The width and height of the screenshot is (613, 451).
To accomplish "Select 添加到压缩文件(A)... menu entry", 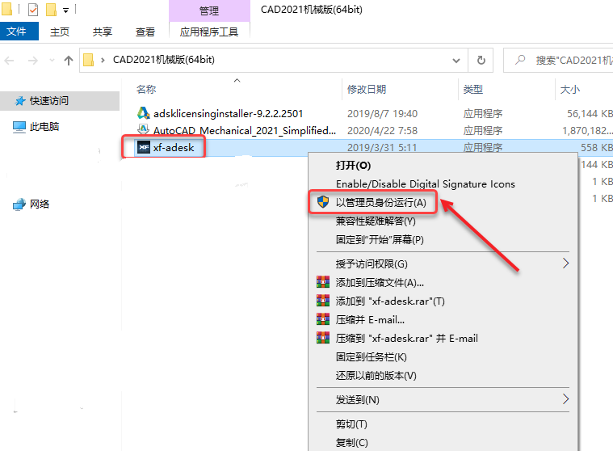I will point(380,282).
